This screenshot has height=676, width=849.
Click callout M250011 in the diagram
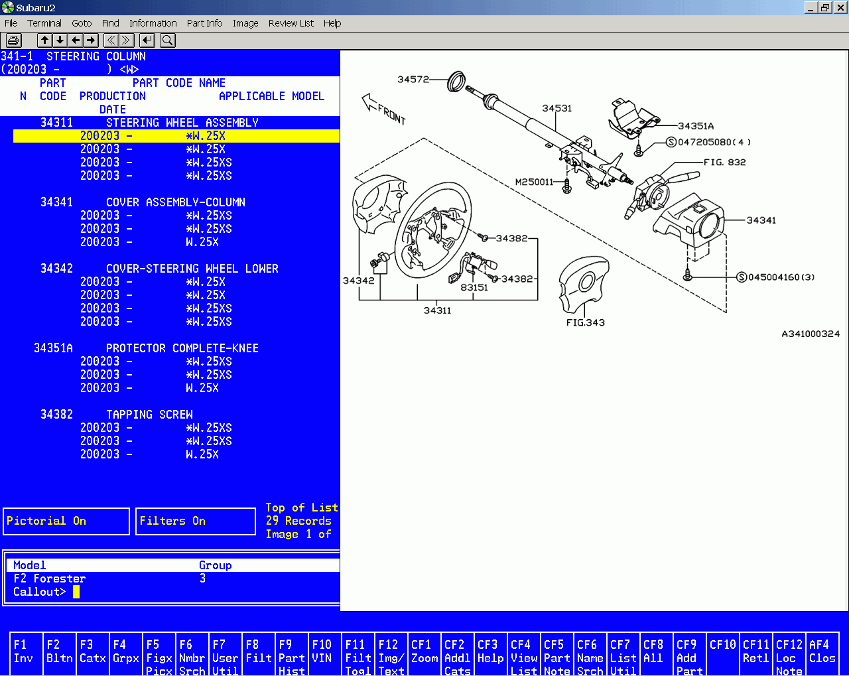click(x=534, y=182)
